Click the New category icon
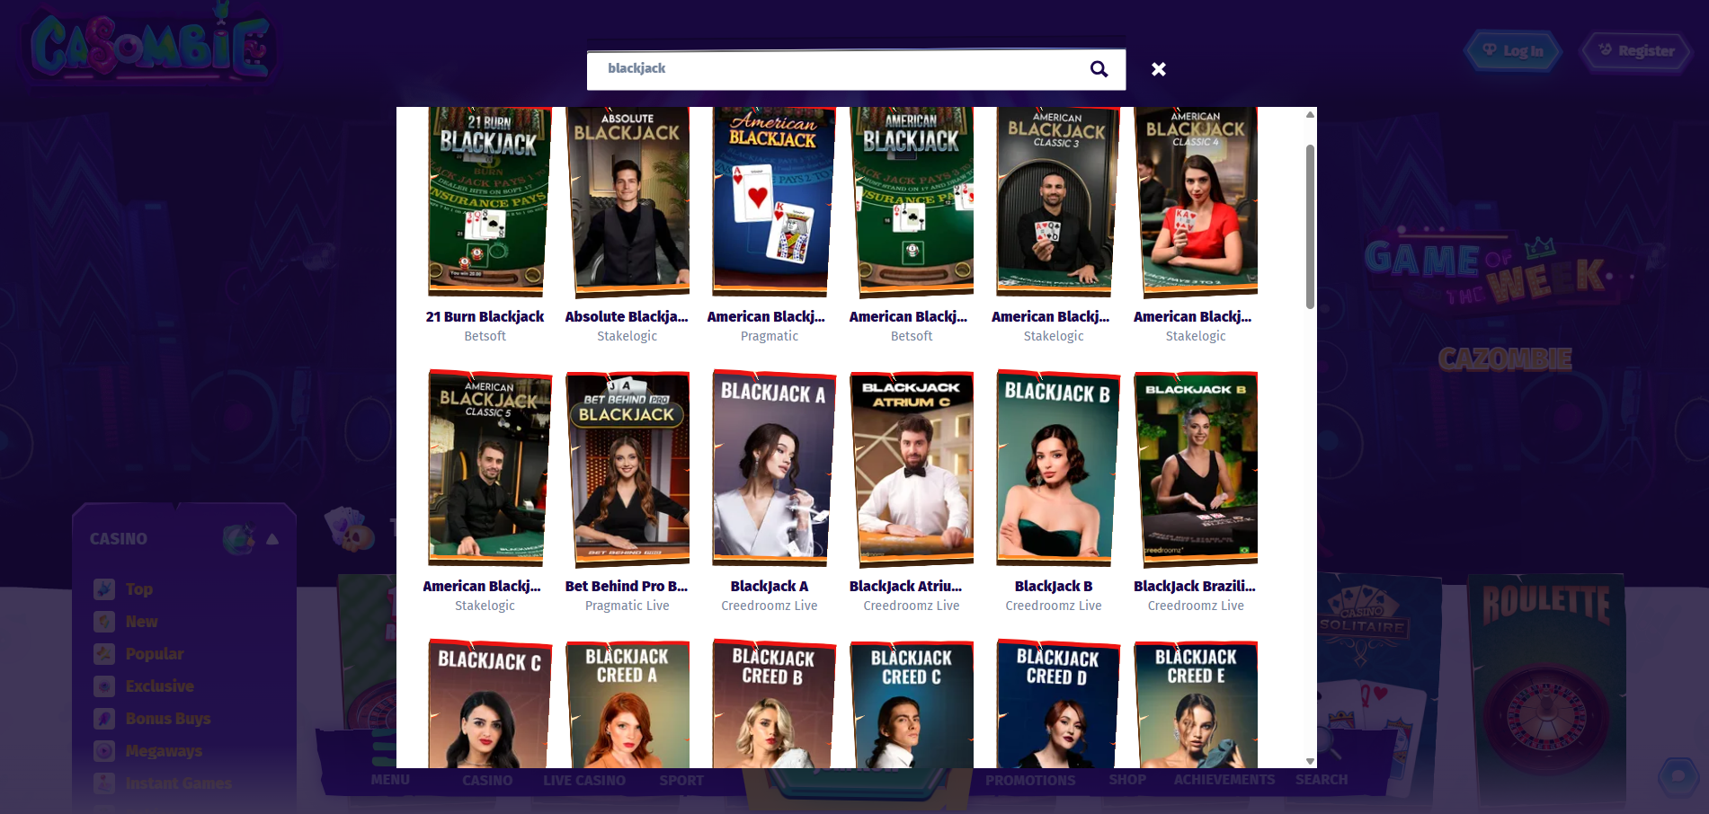Screen dimensions: 1709x814 coord(104,622)
